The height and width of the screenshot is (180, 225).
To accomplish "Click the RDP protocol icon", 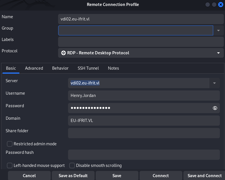I will tap(64, 53).
